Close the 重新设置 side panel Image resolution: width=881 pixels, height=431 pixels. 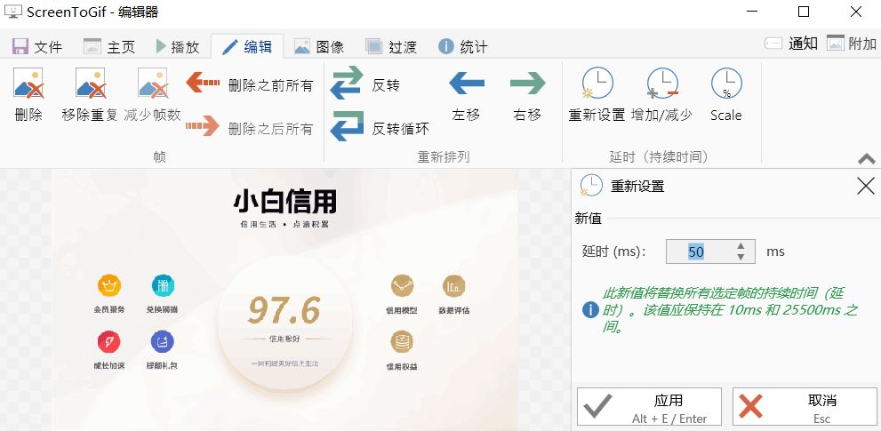coord(866,186)
